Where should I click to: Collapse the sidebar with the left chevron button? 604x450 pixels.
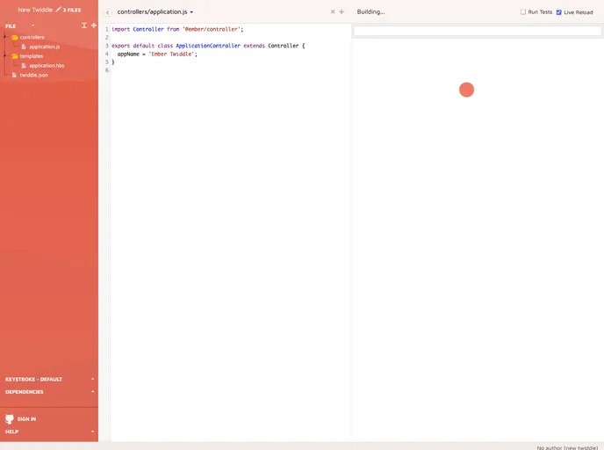pyautogui.click(x=108, y=12)
